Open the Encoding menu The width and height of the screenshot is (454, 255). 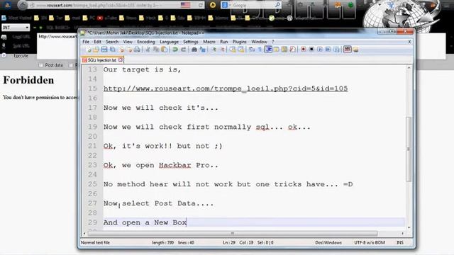pos(146,42)
